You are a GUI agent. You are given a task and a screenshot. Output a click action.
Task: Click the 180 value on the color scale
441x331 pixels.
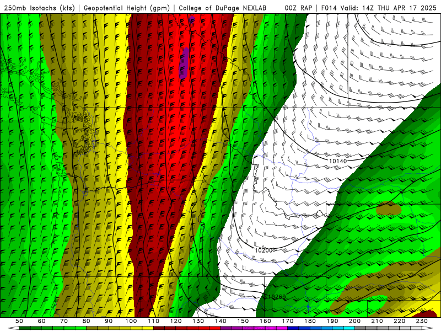(x=310, y=321)
